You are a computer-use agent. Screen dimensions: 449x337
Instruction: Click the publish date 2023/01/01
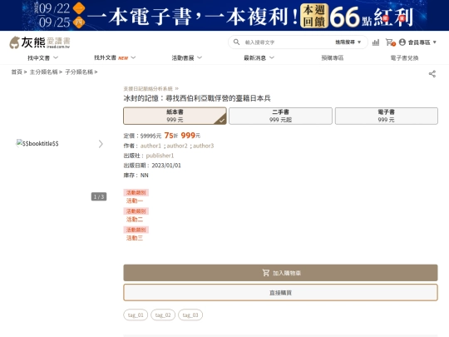(166, 166)
